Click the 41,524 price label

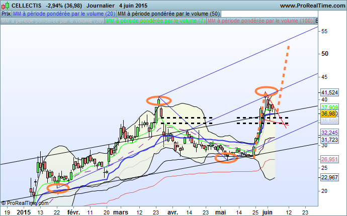[329, 92]
